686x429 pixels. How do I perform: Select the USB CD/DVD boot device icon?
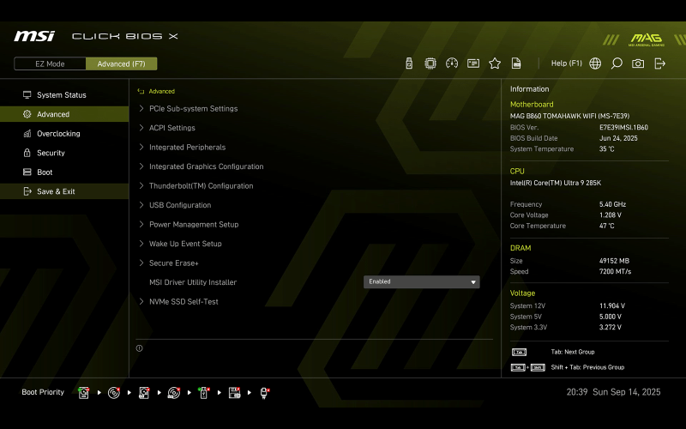[174, 393]
